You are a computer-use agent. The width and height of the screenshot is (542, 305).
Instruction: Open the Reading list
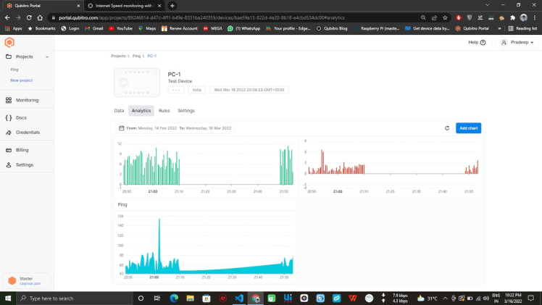(522, 28)
